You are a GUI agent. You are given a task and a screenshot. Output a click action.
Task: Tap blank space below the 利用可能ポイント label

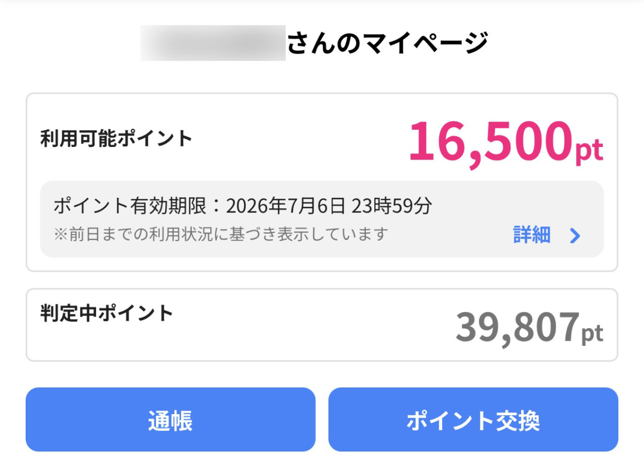[x=151, y=164]
